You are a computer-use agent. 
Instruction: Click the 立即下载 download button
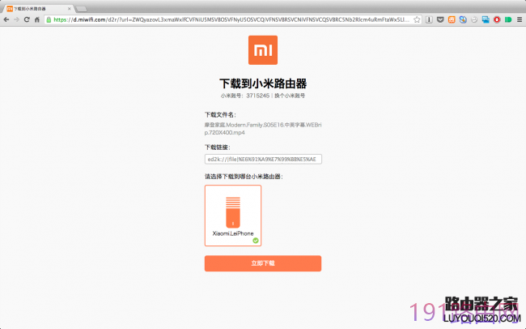[x=263, y=263]
